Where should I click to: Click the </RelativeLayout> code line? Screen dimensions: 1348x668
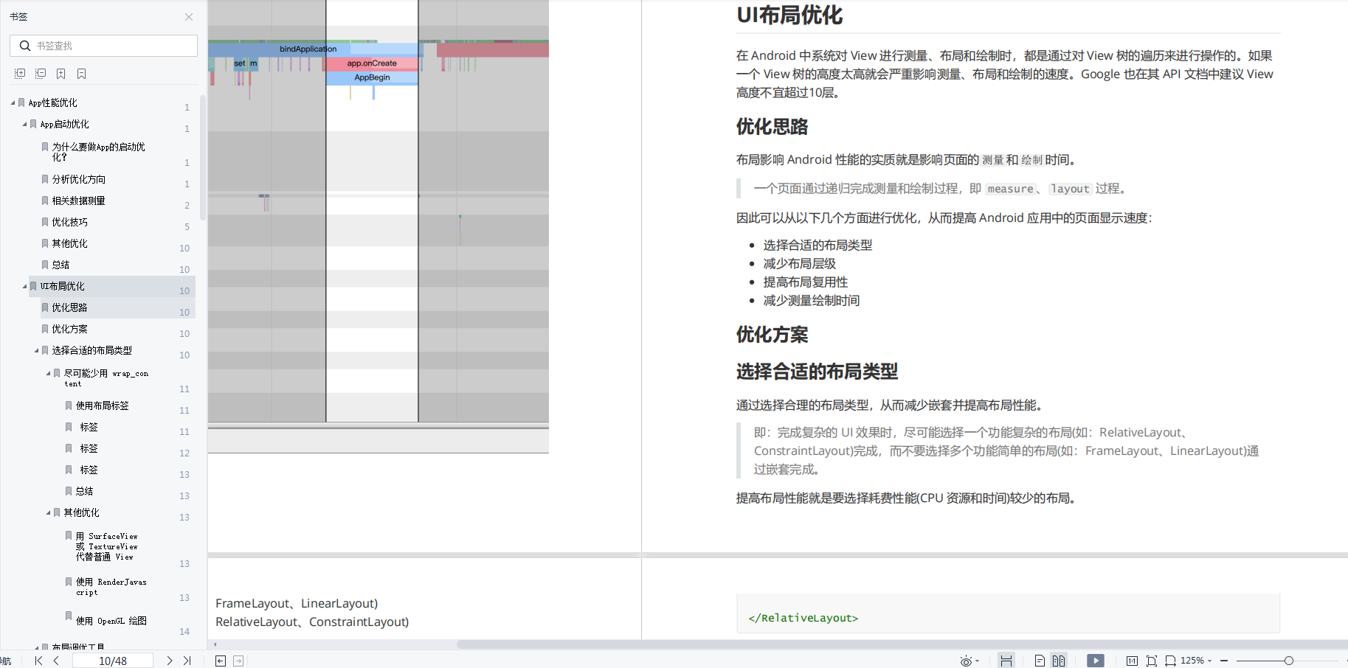(803, 618)
